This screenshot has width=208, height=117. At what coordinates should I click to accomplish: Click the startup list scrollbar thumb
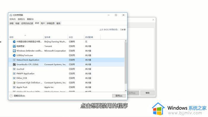(126, 63)
